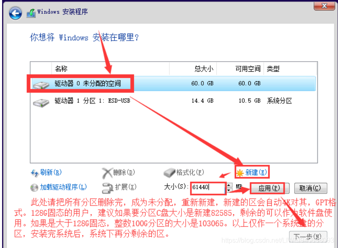Image resolution: width=338 pixels, height=248 pixels.
Task: Sort by 可用空间 column header
Action: click(240, 69)
